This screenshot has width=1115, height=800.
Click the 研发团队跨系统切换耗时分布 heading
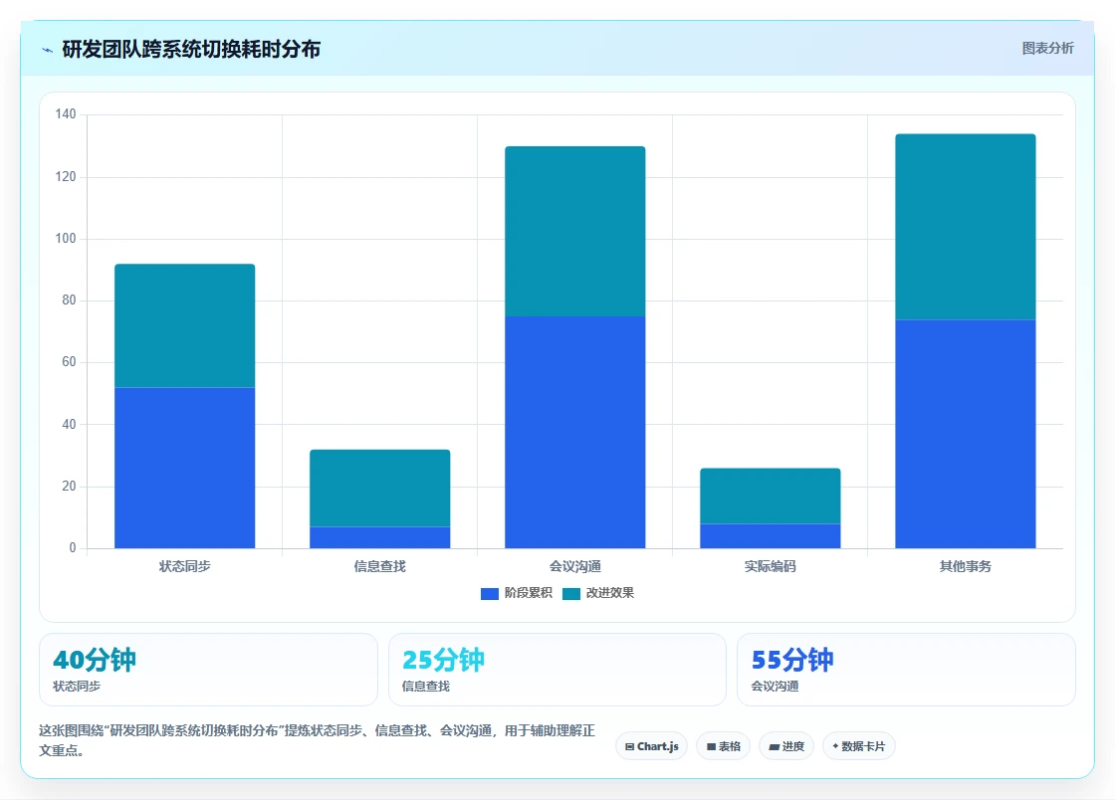tap(191, 49)
